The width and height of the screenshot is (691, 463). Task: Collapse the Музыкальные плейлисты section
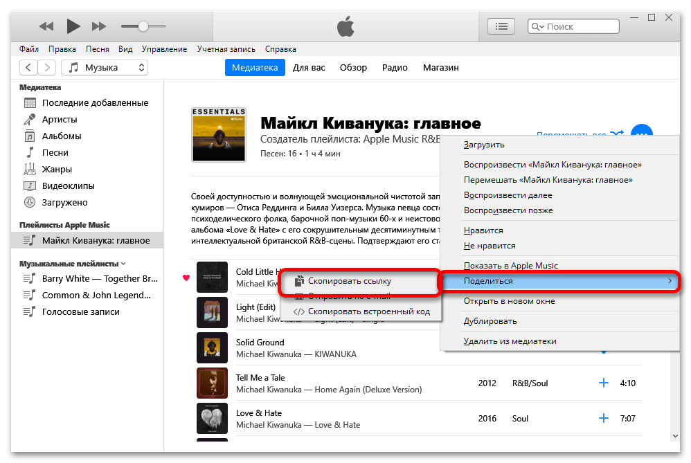123,264
